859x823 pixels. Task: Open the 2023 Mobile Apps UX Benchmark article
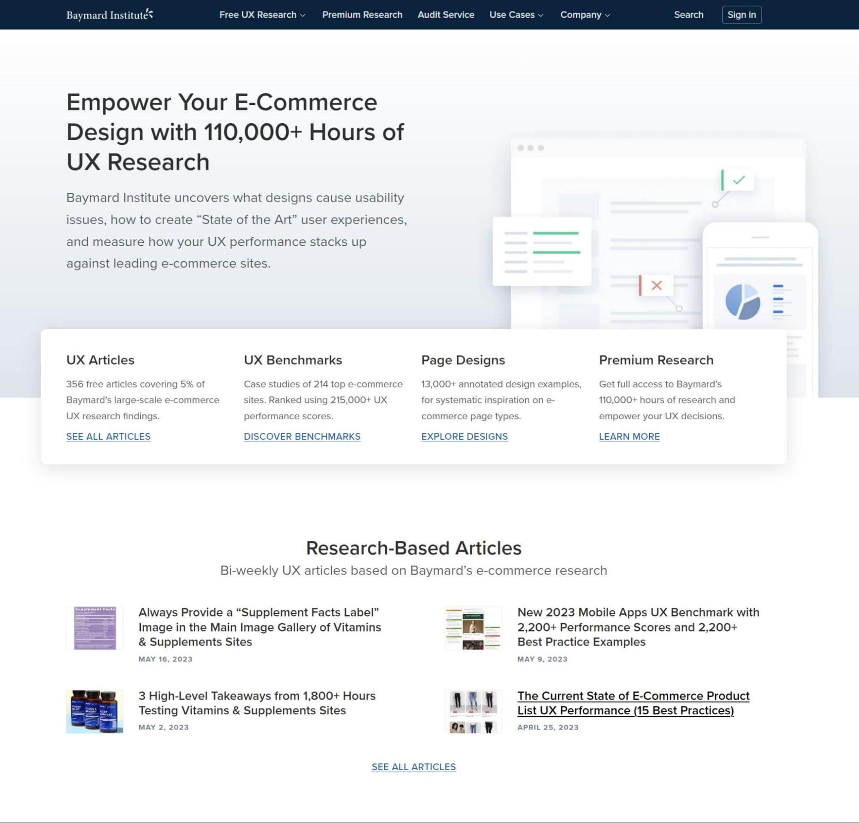[638, 627]
